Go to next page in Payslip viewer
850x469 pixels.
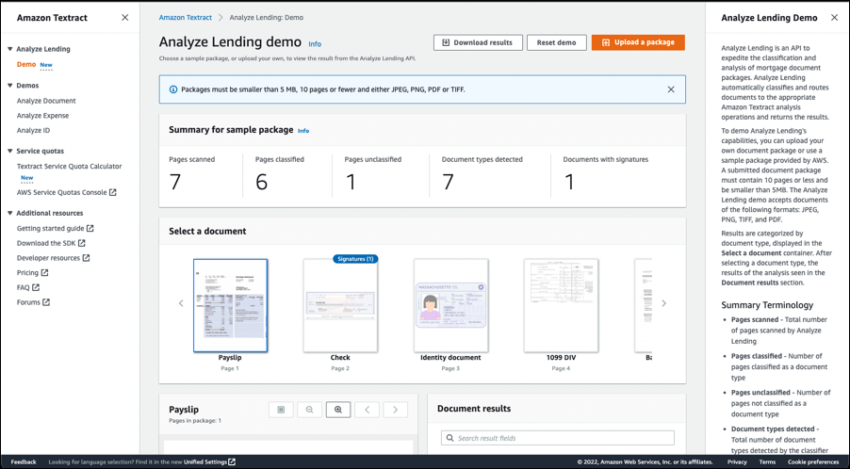(396, 410)
